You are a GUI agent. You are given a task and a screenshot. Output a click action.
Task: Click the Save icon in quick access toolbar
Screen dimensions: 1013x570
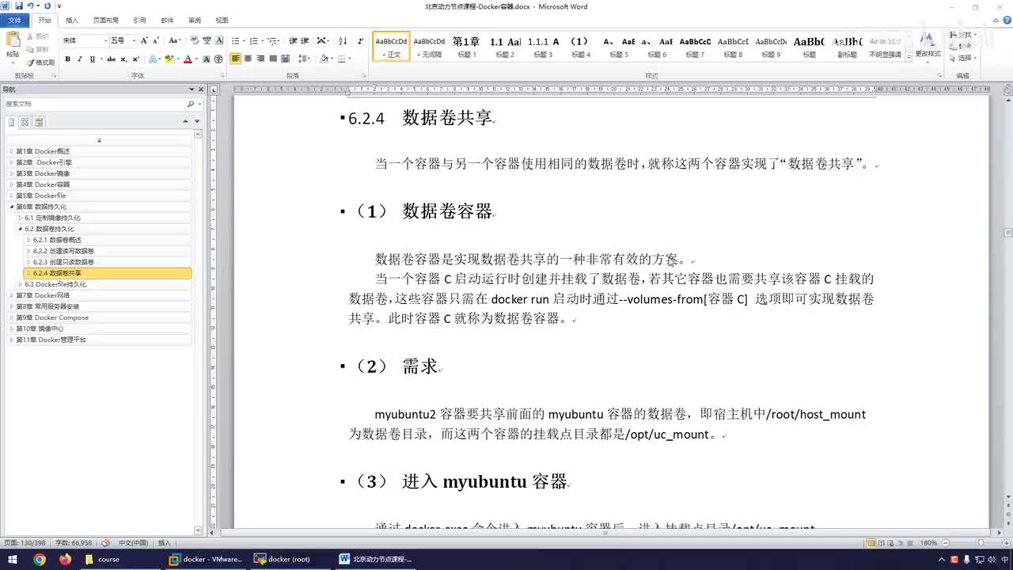(19, 6)
